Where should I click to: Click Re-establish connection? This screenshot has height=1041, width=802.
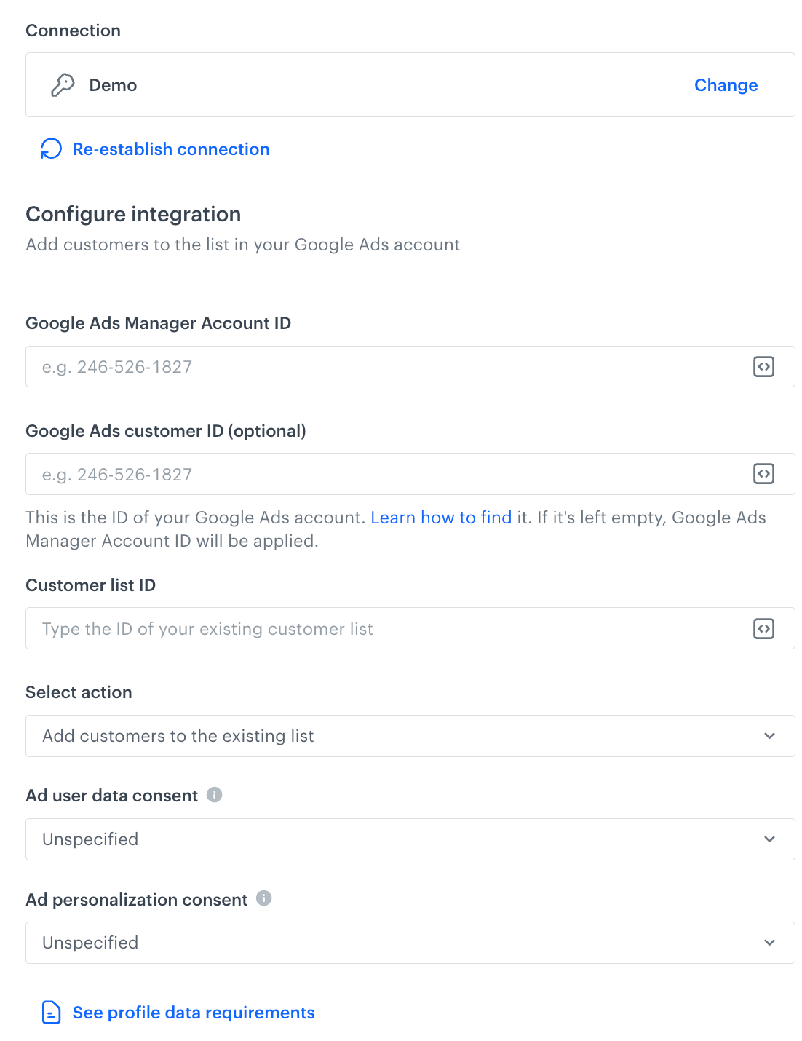(x=170, y=149)
